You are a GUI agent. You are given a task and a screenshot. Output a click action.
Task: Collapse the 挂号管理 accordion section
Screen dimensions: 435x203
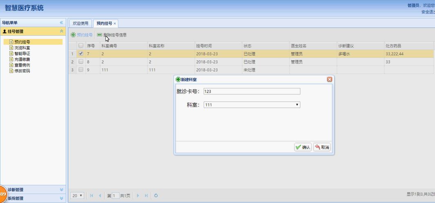(x=62, y=31)
